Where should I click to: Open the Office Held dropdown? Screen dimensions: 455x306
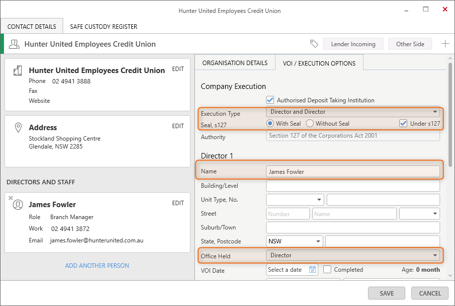click(x=353, y=255)
